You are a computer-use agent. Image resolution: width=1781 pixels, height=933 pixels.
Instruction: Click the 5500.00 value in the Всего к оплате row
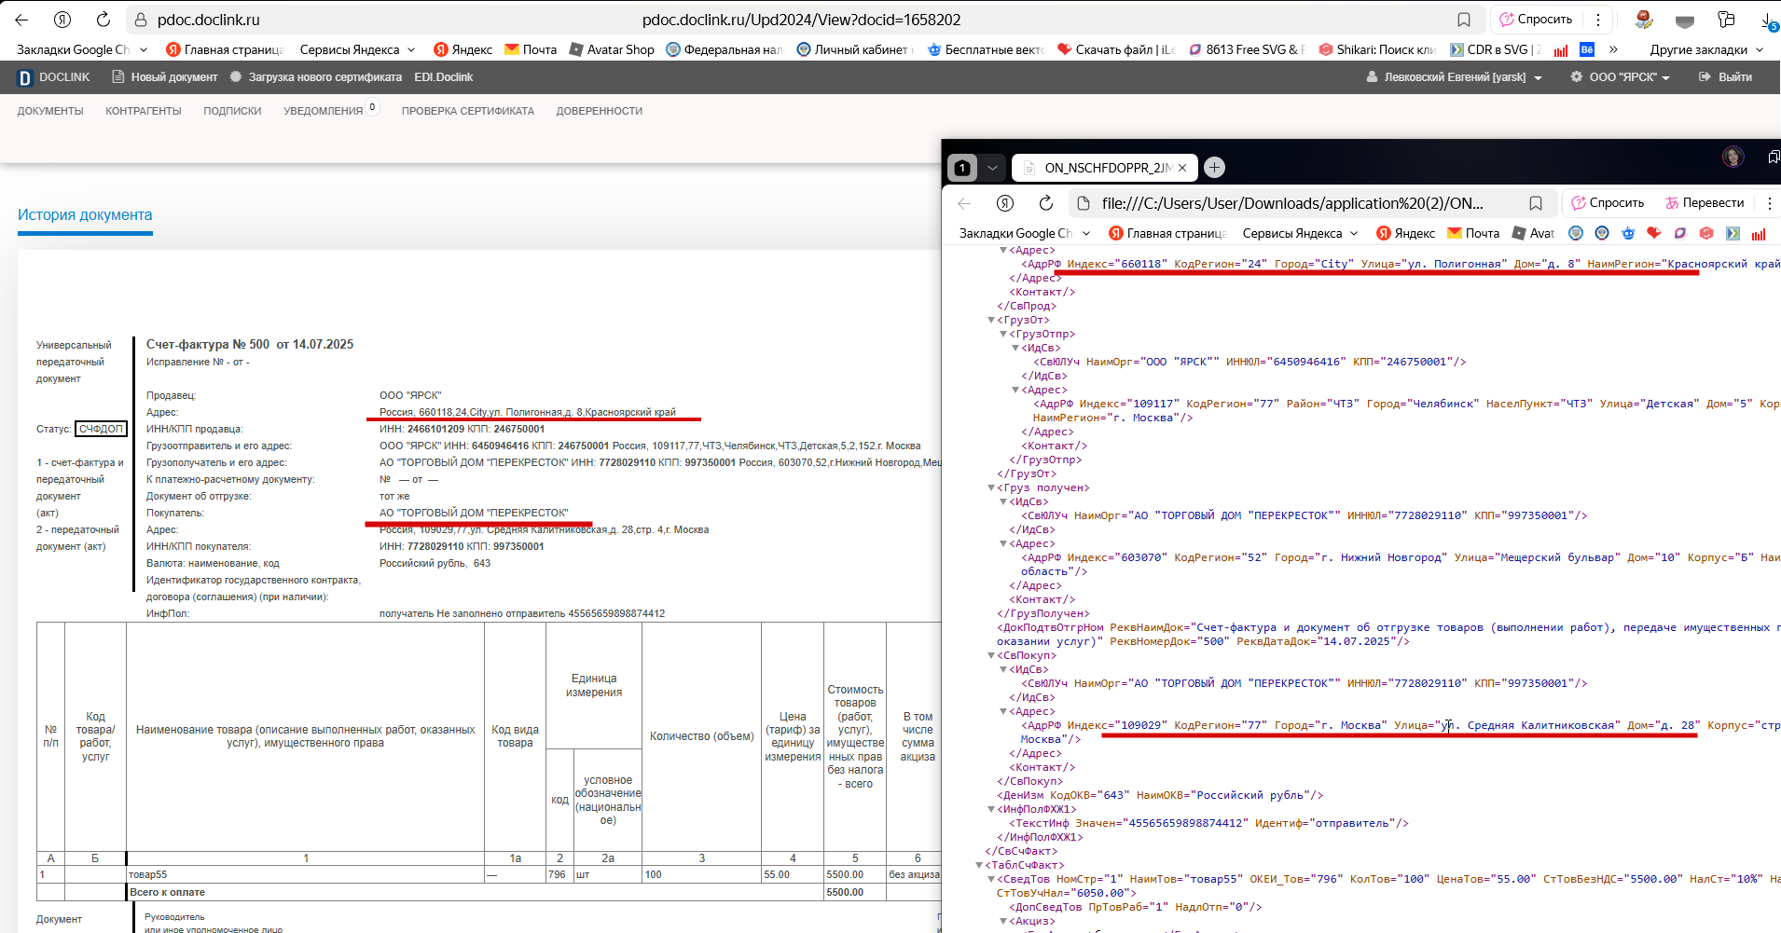pyautogui.click(x=845, y=892)
